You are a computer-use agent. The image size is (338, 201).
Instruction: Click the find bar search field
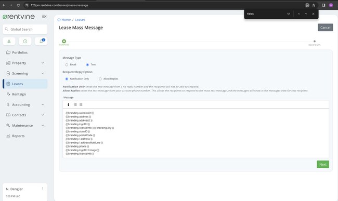pos(265,14)
